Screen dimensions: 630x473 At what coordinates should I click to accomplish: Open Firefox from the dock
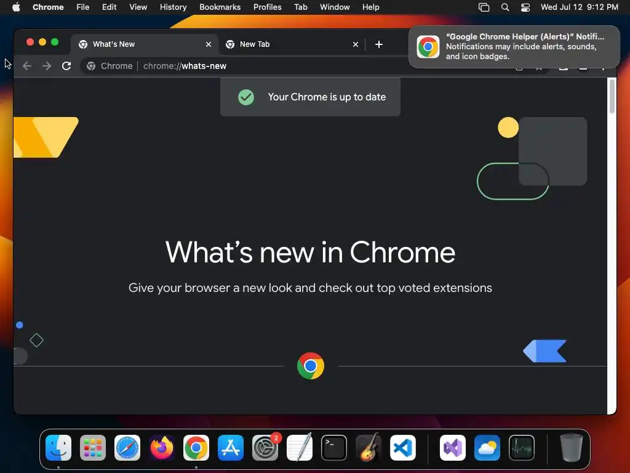[x=162, y=448]
